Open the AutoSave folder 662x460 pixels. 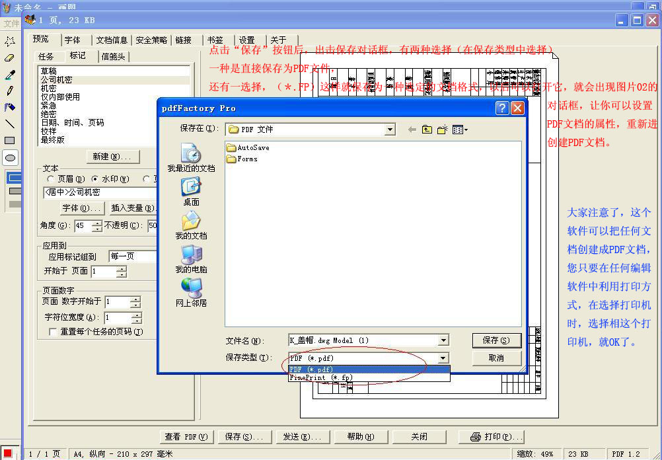[248, 147]
